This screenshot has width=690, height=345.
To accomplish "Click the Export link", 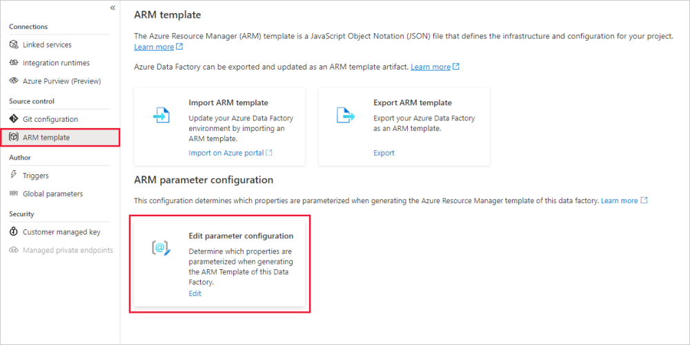I will [384, 153].
